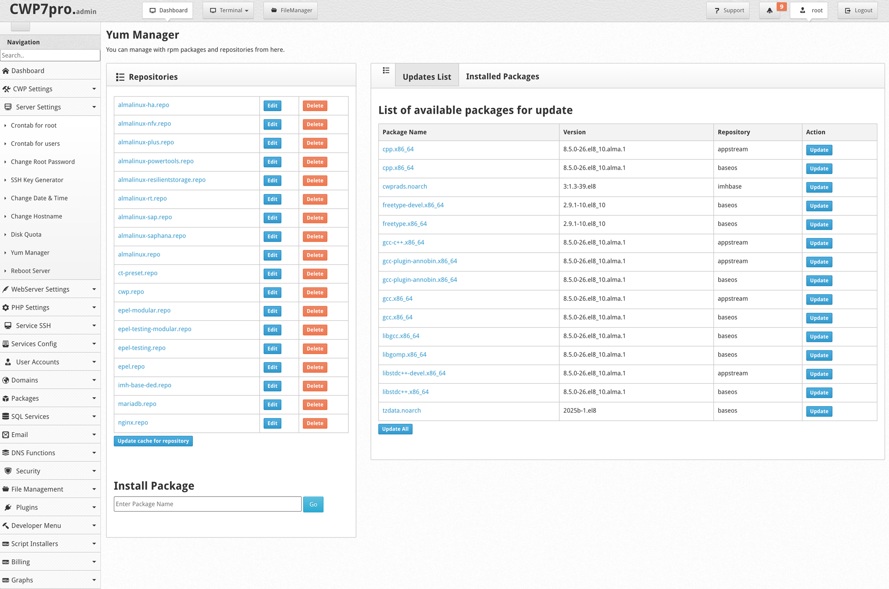889x589 pixels.
Task: Click the Plugins plug icon
Action: pyautogui.click(x=8, y=507)
